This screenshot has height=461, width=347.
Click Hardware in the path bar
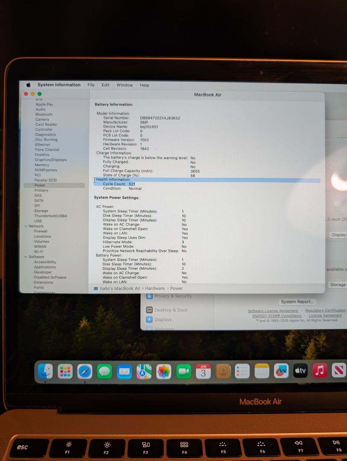point(155,289)
